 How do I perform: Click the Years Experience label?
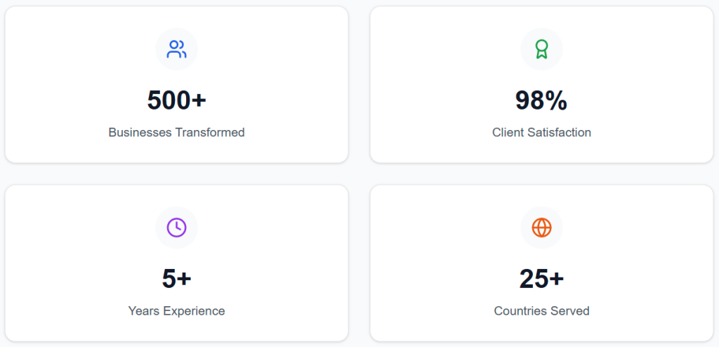(176, 310)
